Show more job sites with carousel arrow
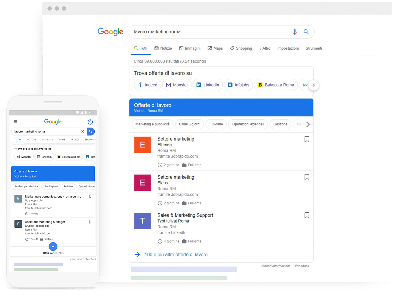Screen dimensions: 405x298 click(x=314, y=85)
